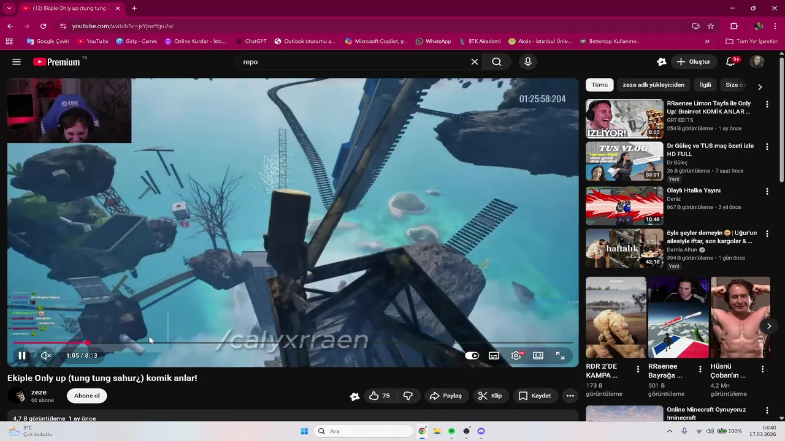Open Google Çeviri bookmark
The width and height of the screenshot is (785, 441).
[48, 42]
